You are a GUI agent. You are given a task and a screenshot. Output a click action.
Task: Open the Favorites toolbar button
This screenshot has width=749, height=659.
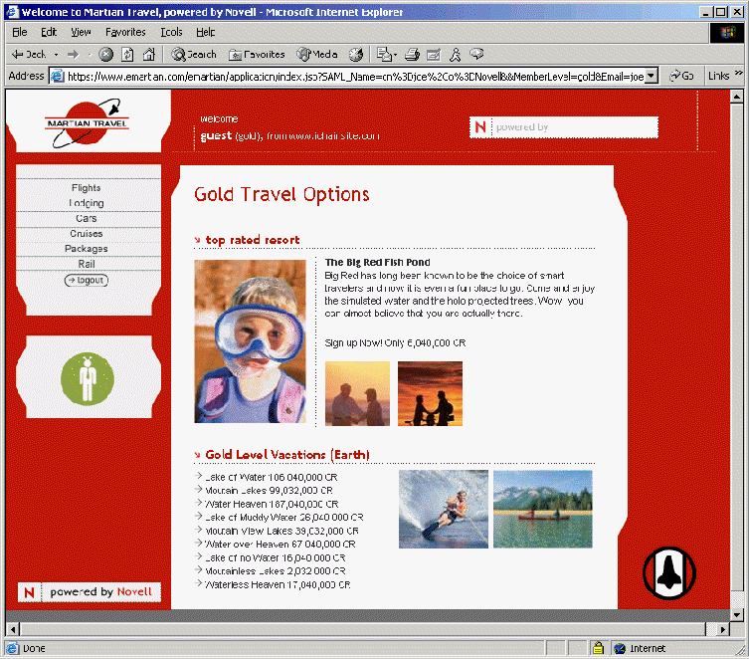(x=257, y=54)
